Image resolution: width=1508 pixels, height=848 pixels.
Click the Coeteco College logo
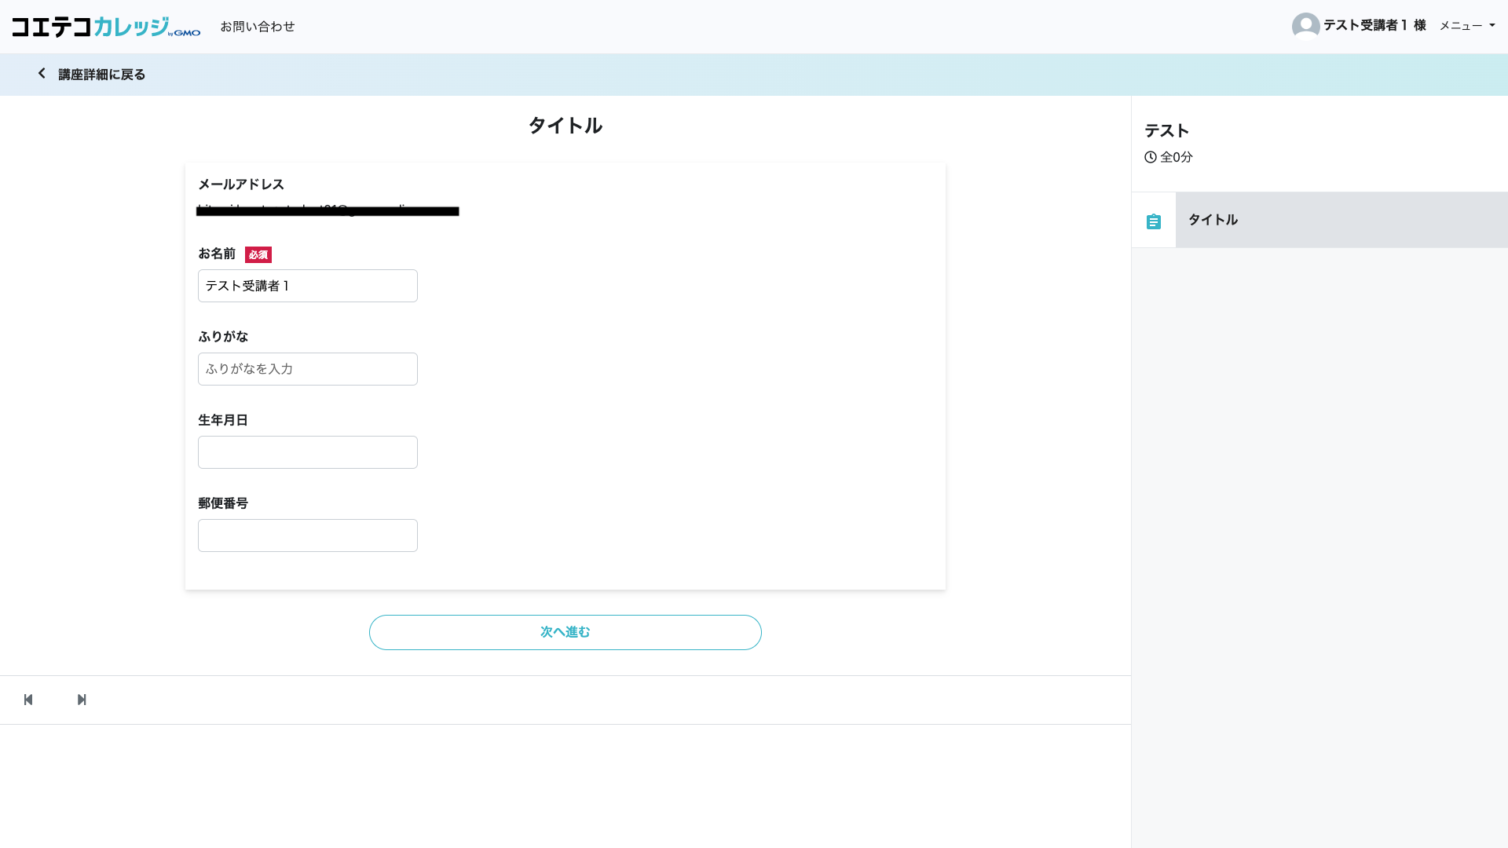point(106,27)
